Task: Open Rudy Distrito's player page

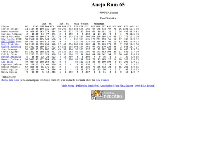Action: (x=10, y=44)
